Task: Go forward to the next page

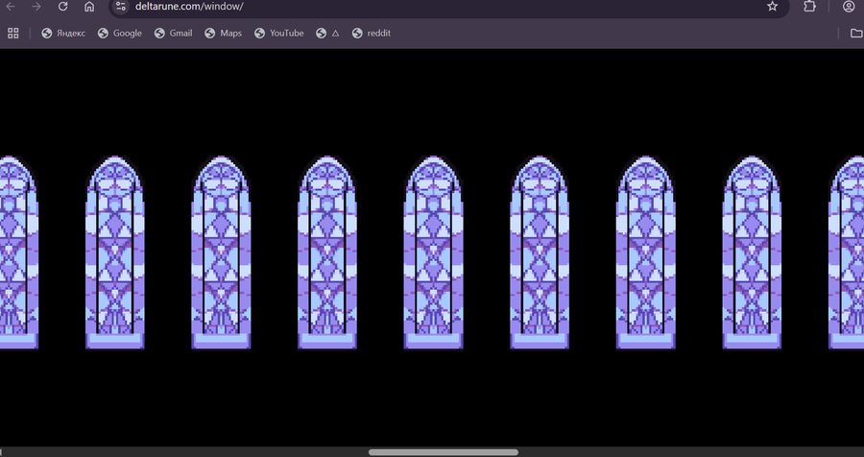Action: [36, 7]
